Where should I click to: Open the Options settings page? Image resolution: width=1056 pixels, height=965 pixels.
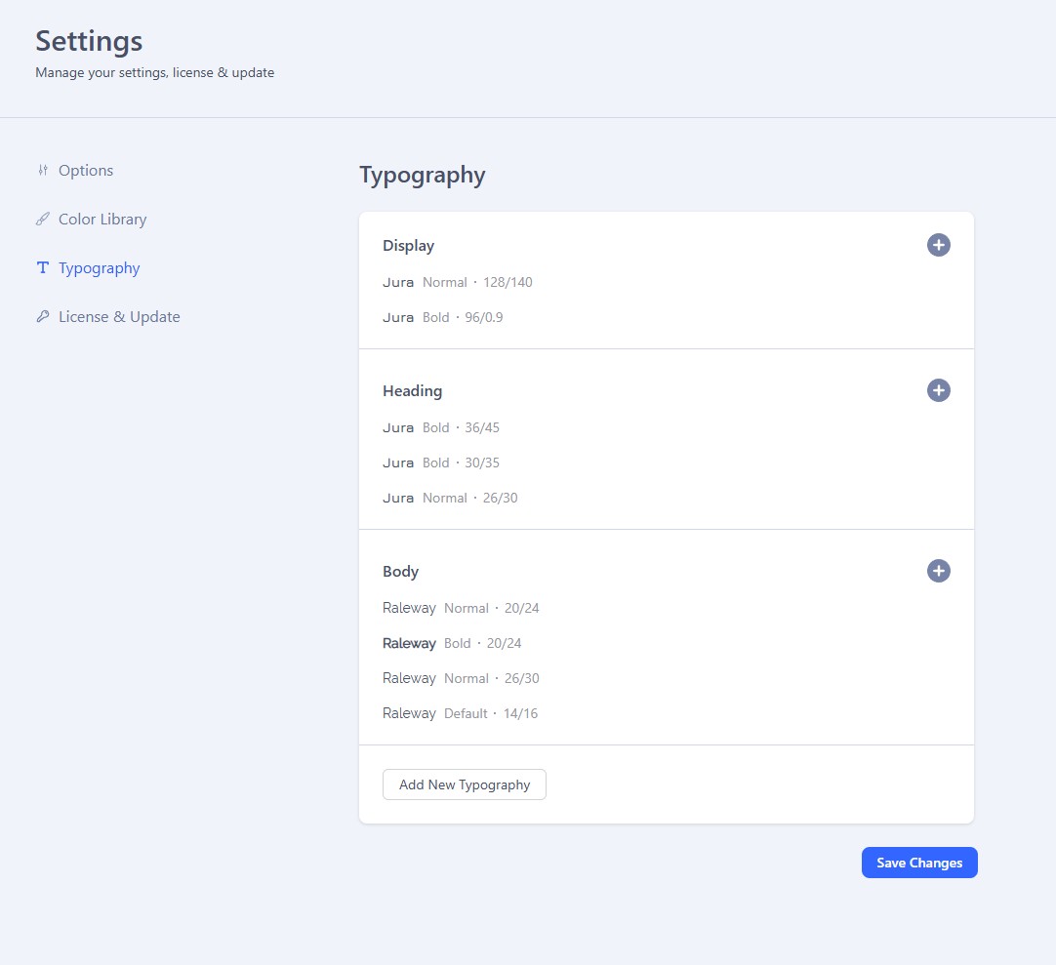point(86,171)
